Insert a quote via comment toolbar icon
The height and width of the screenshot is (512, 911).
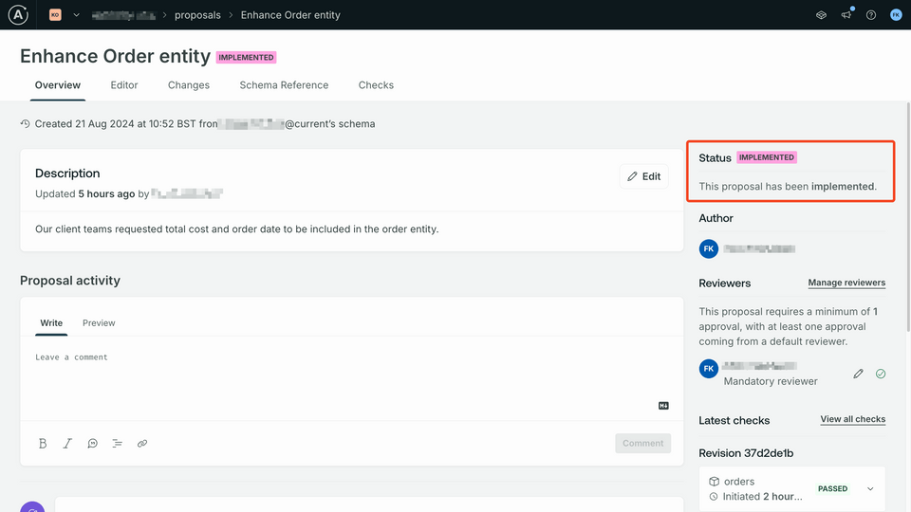[92, 444]
